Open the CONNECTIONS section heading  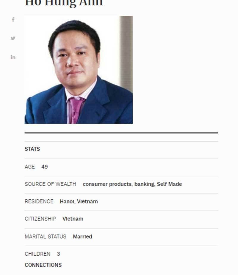[43, 265]
